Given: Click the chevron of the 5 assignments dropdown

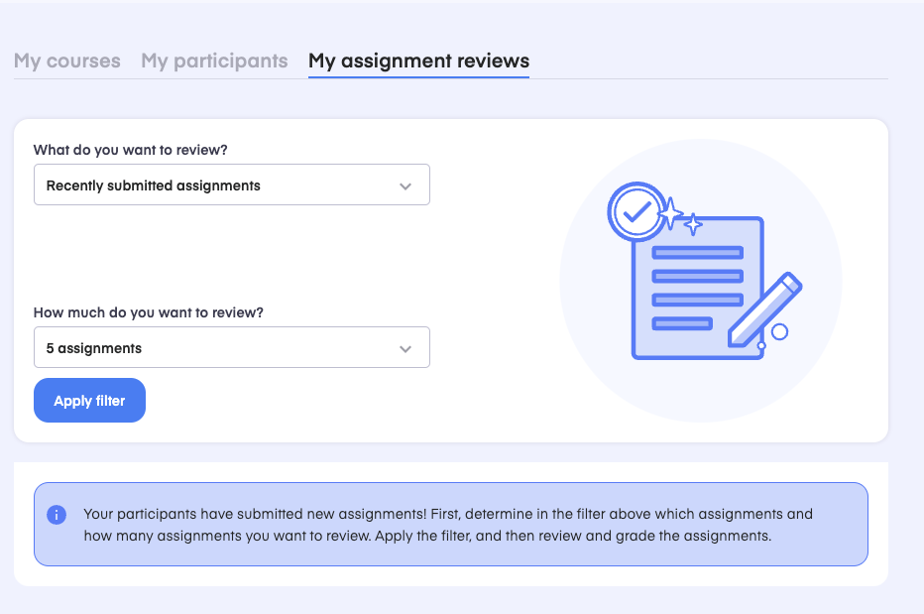Looking at the screenshot, I should click(405, 349).
